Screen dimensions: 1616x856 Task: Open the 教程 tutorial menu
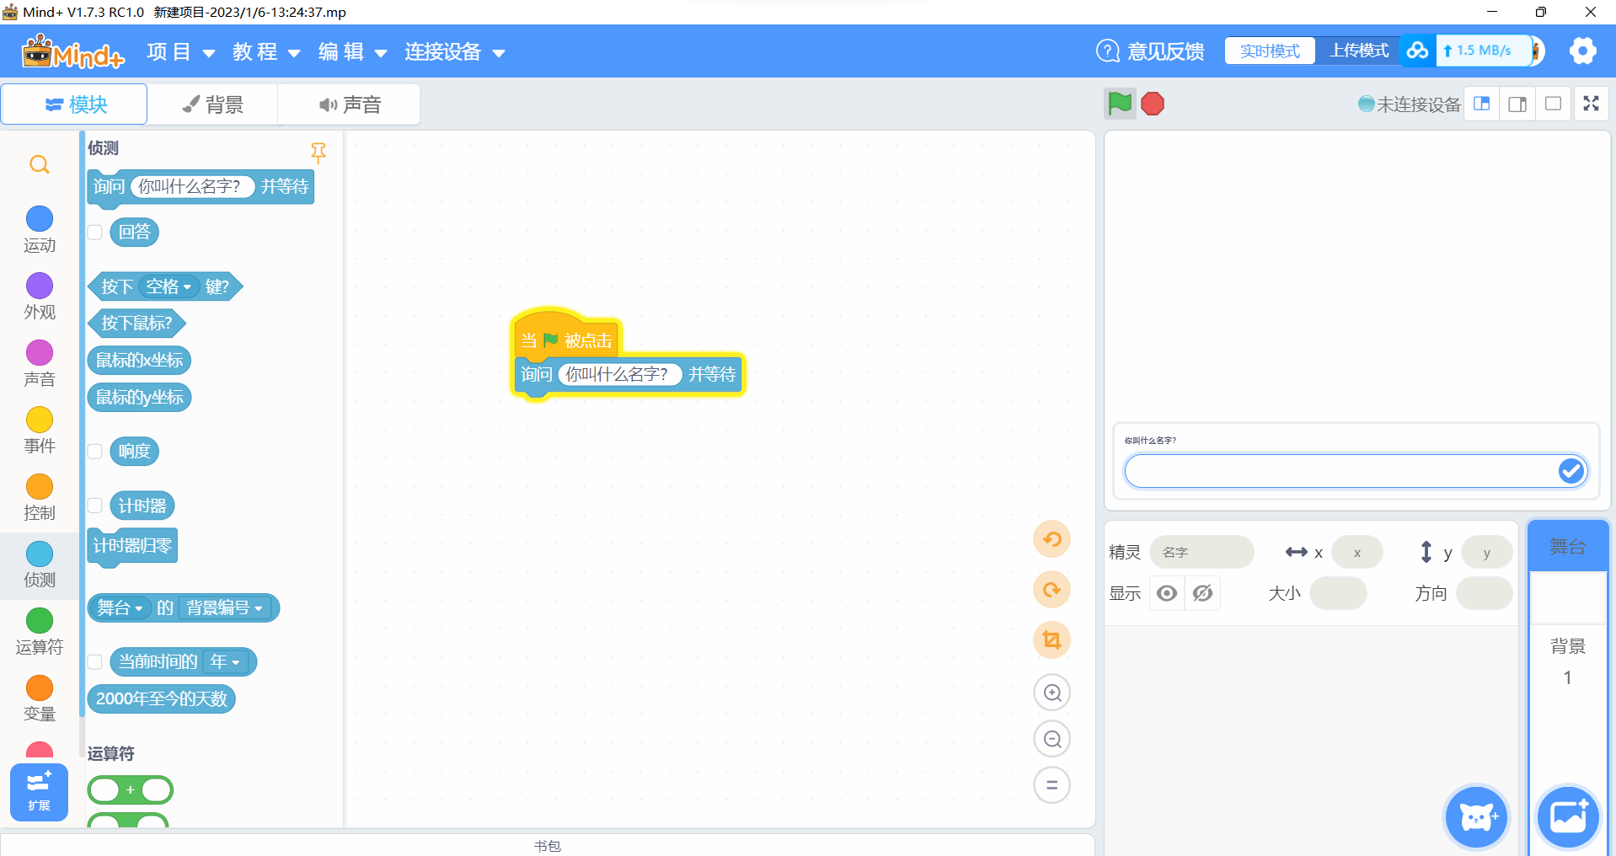(x=266, y=51)
